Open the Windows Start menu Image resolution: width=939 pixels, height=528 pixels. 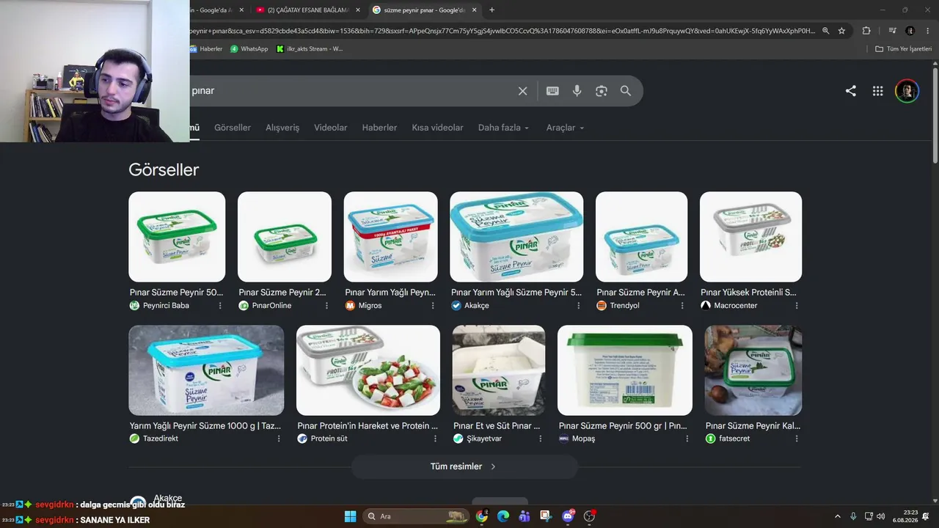pos(350,516)
